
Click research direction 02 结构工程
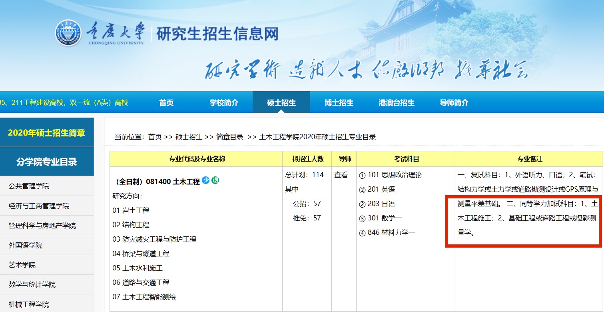point(131,225)
